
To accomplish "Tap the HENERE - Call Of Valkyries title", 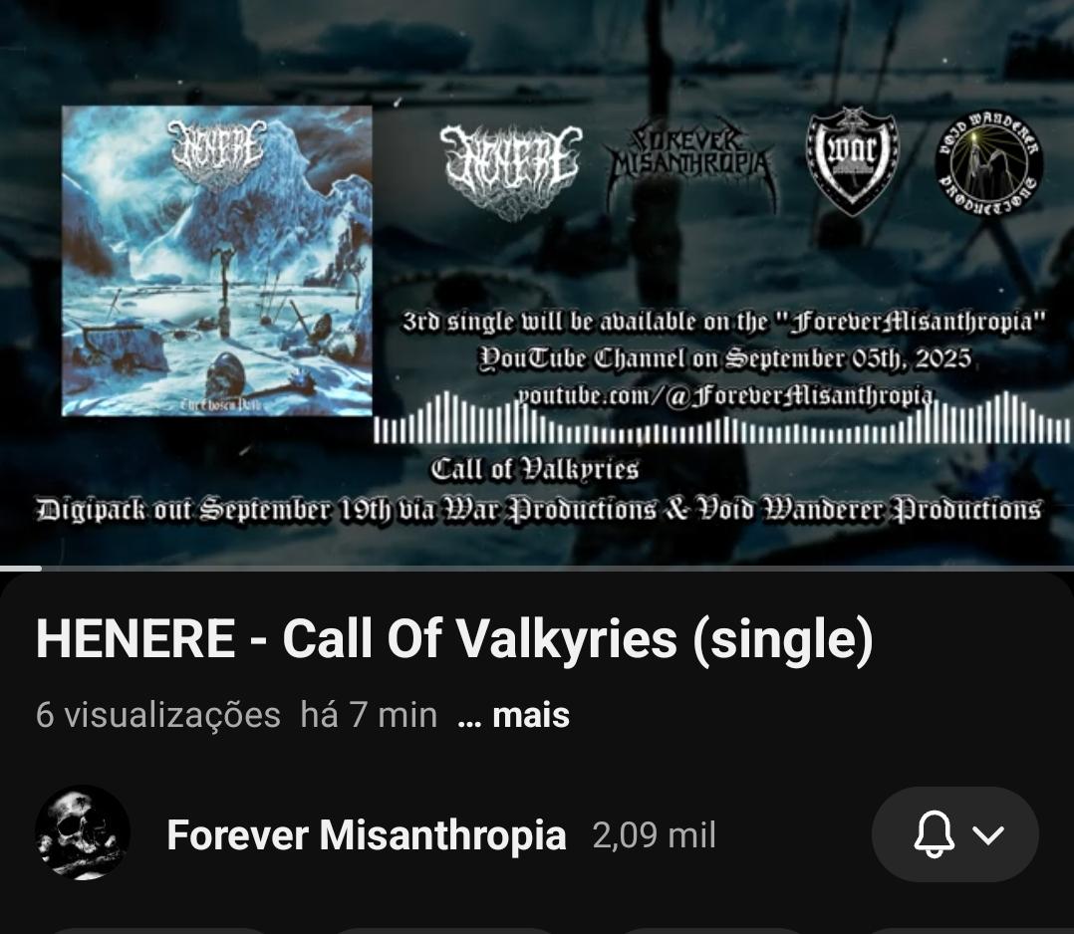I will tap(454, 639).
